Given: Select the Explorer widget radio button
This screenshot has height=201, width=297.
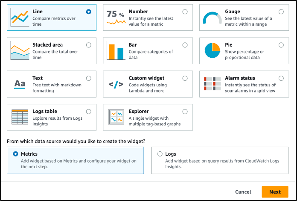Looking at the screenshot, I should tap(185, 112).
